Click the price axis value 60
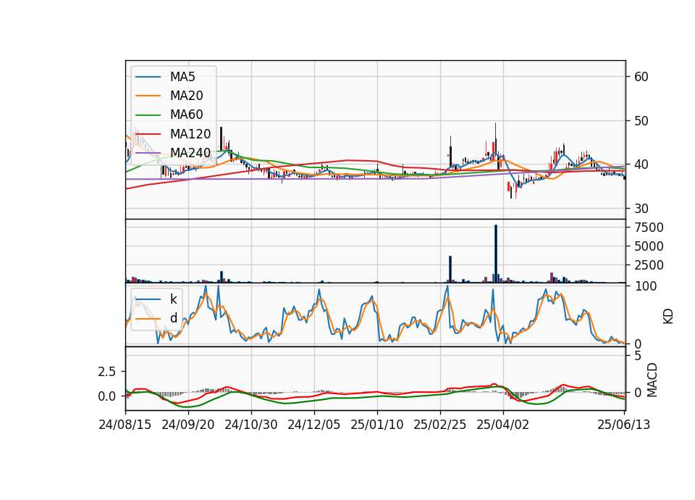Screen dimensions: 695x500 [x=641, y=78]
